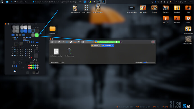Close the KvMojave tab with its button
Image resolution: width=194 pixels, height=109 pixels.
click(113, 46)
